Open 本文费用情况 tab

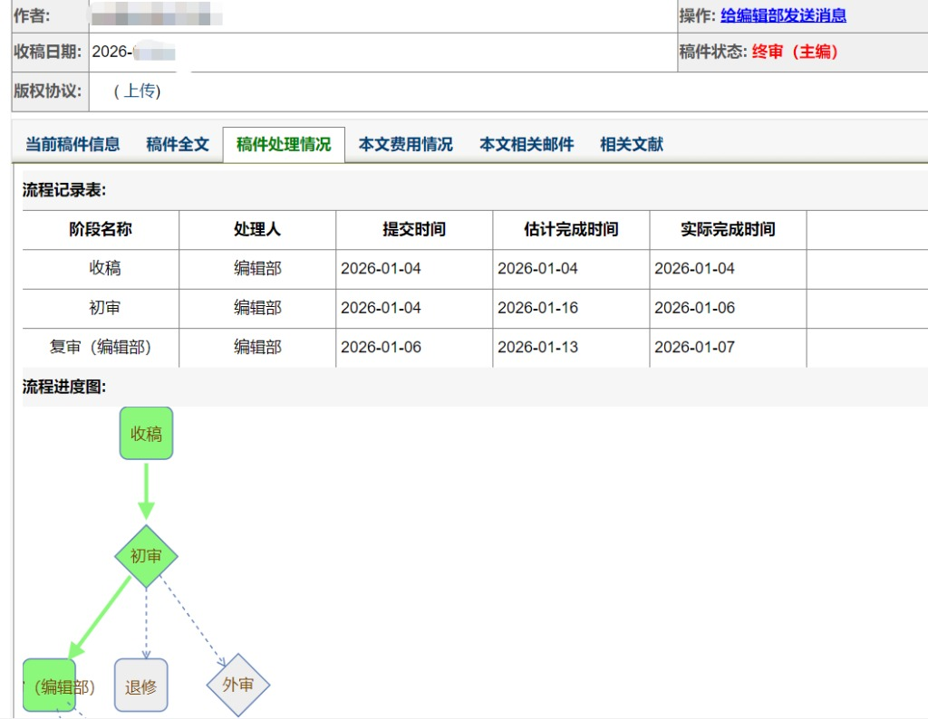pos(405,144)
